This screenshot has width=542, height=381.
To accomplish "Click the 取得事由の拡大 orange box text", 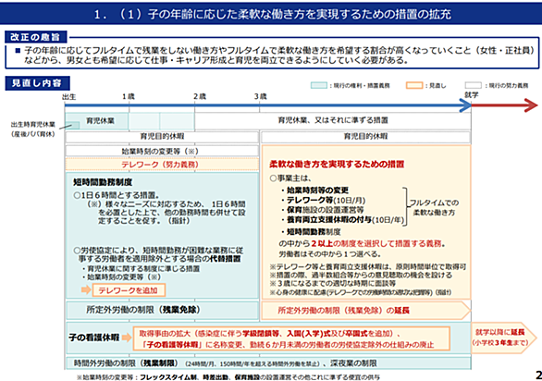I will click(x=270, y=334).
